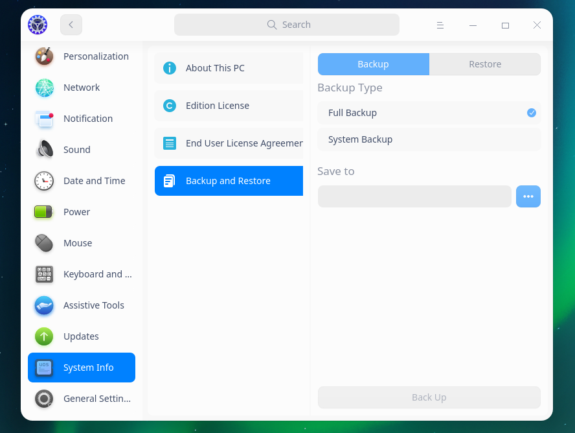Select Date and Time label

coord(95,181)
